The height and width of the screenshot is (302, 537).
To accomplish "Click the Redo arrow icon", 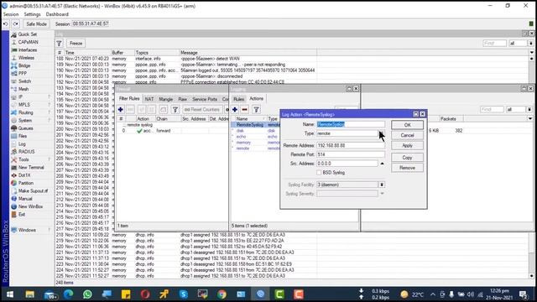I will coord(16,24).
